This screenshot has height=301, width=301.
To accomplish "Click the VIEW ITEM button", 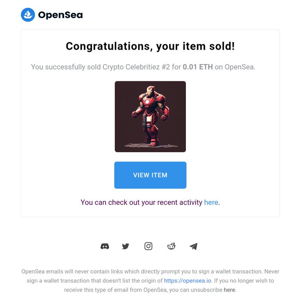I will pyautogui.click(x=150, y=175).
